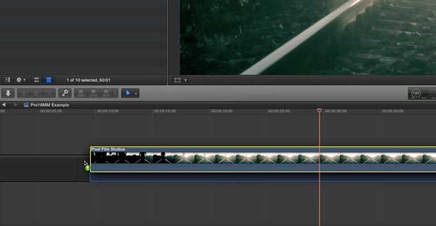Image resolution: width=436 pixels, height=226 pixels.
Task: Open the Transform options dropdown arrow
Action: pyautogui.click(x=186, y=80)
